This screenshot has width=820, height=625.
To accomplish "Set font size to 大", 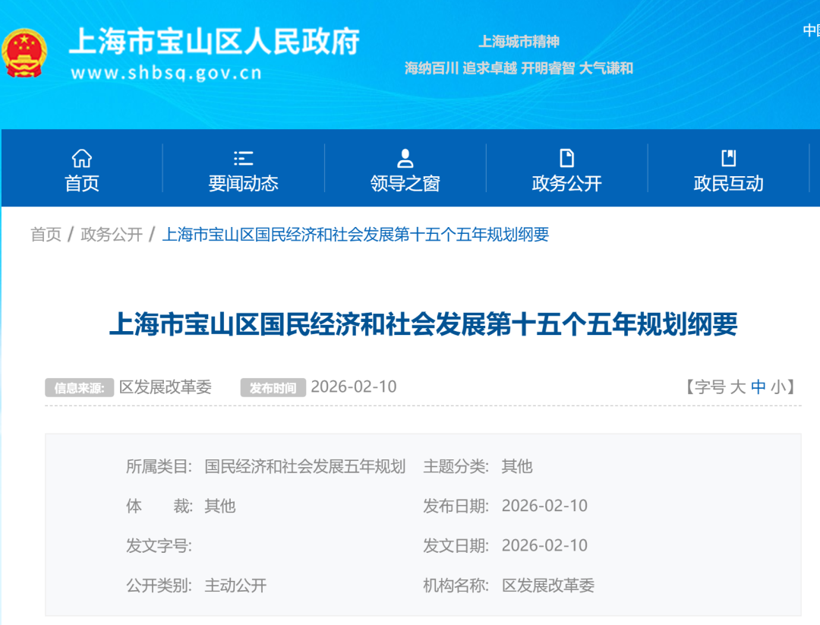I will click(x=737, y=387).
